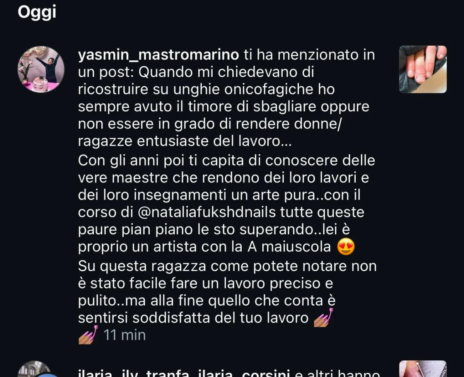Click the line starting "Su questa ragazza"
Viewport: 464px width, 377px height.
click(x=227, y=266)
